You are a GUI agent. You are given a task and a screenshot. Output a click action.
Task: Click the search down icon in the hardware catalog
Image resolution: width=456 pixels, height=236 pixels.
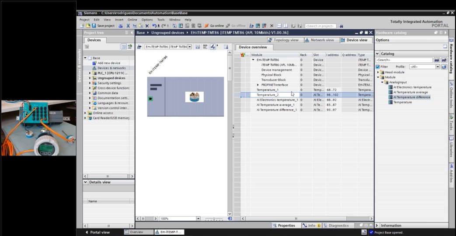[436, 60]
